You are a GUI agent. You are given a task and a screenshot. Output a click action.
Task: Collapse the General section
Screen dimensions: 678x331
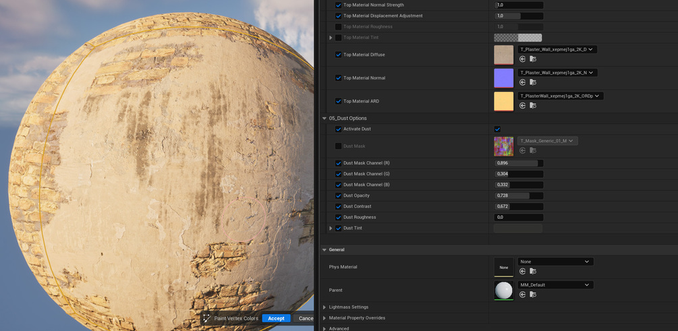click(x=324, y=249)
